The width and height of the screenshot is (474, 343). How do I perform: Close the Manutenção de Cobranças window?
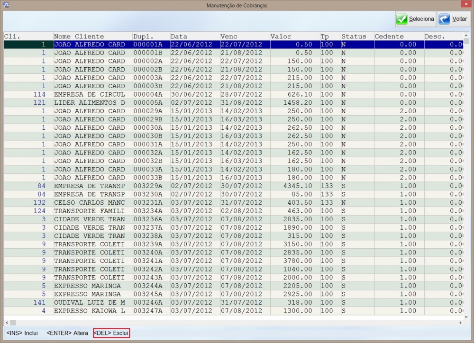point(466,5)
